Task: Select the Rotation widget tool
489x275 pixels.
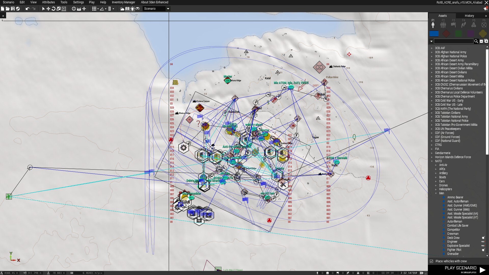Action: 53,9
